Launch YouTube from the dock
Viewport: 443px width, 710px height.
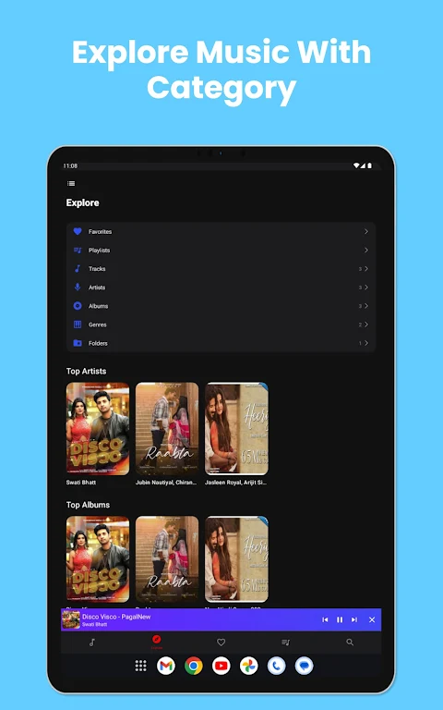[221, 666]
